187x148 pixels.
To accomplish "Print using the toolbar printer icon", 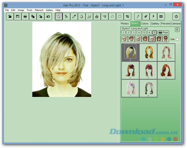I will 25,16.
